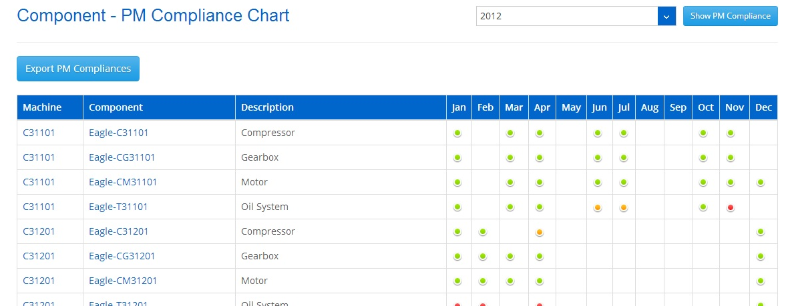This screenshot has width=786, height=306.
Task: Open the Eagle-CG31201 component link
Action: tap(122, 256)
